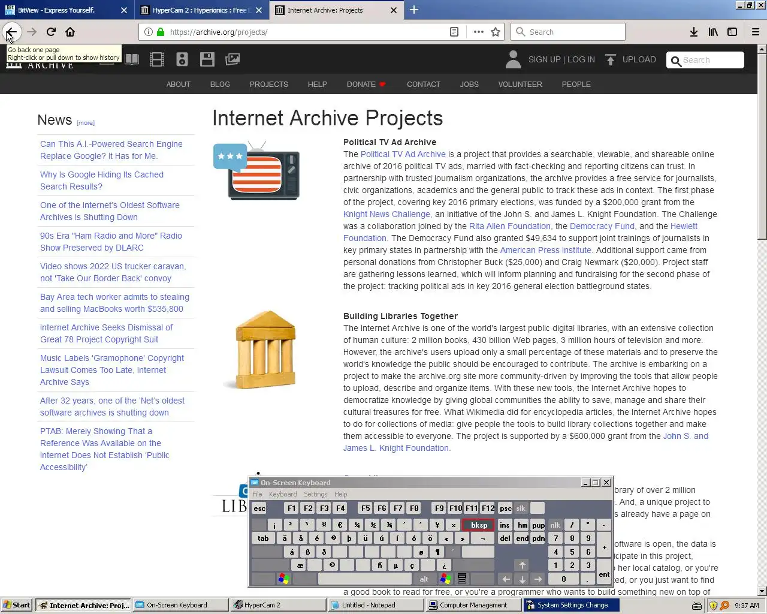The height and width of the screenshot is (614, 767).
Task: Switch to BitView browser tab
Action: tap(66, 10)
